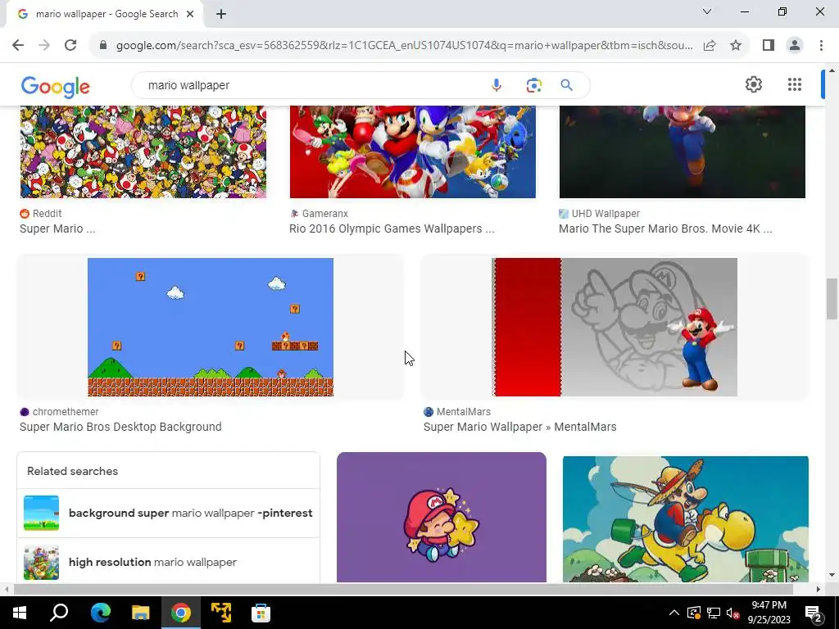Open the yellow taskbar app next to Chrome

pyautogui.click(x=221, y=613)
